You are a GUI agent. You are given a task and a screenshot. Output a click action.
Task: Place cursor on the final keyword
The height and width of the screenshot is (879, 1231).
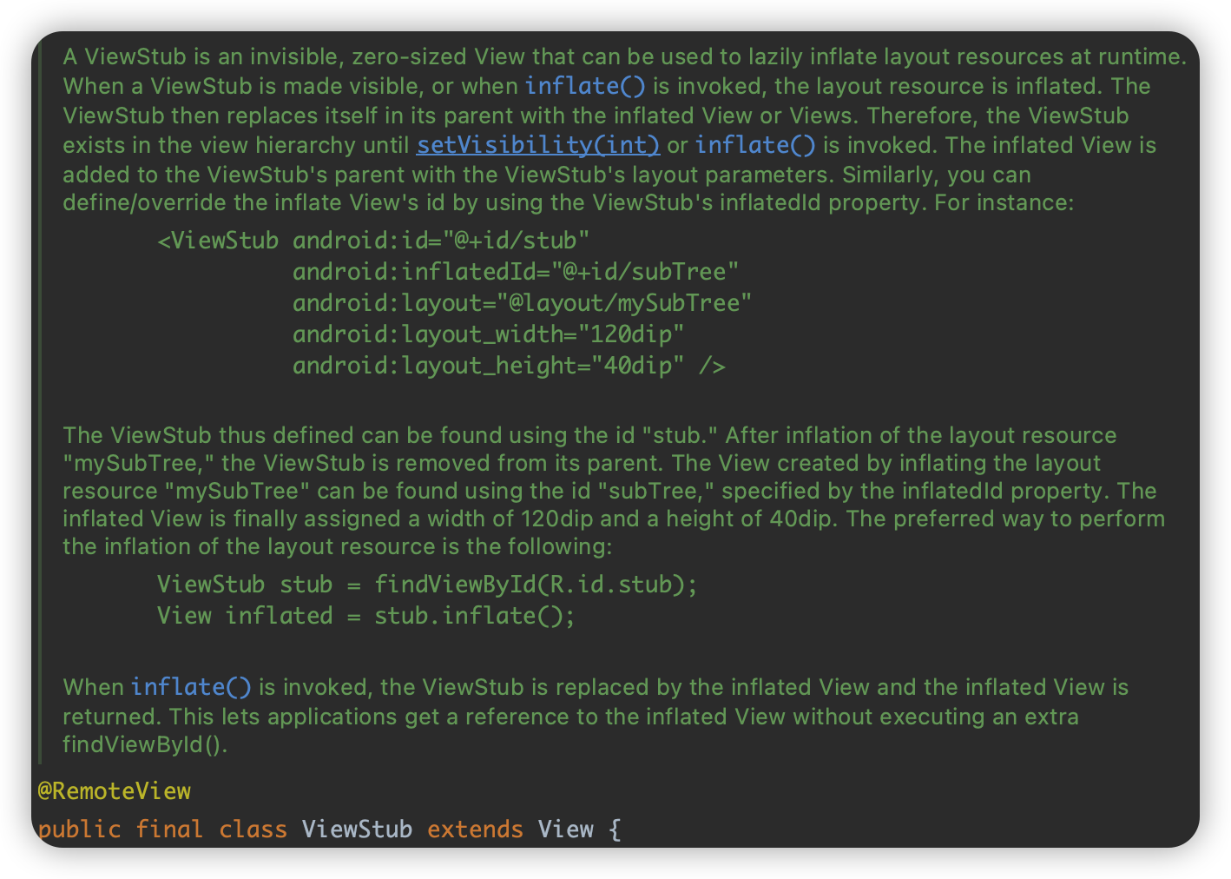pyautogui.click(x=169, y=829)
